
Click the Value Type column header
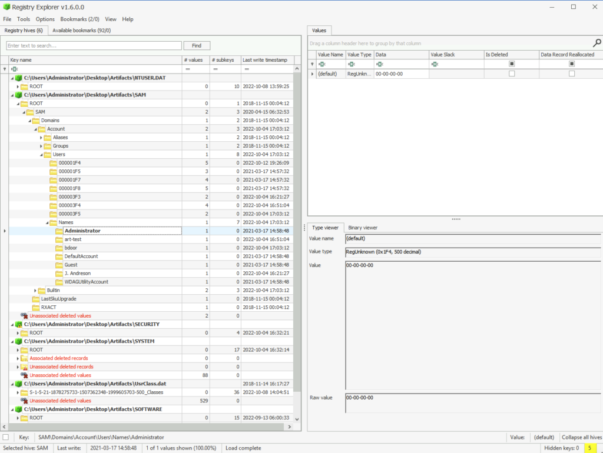tap(360, 55)
